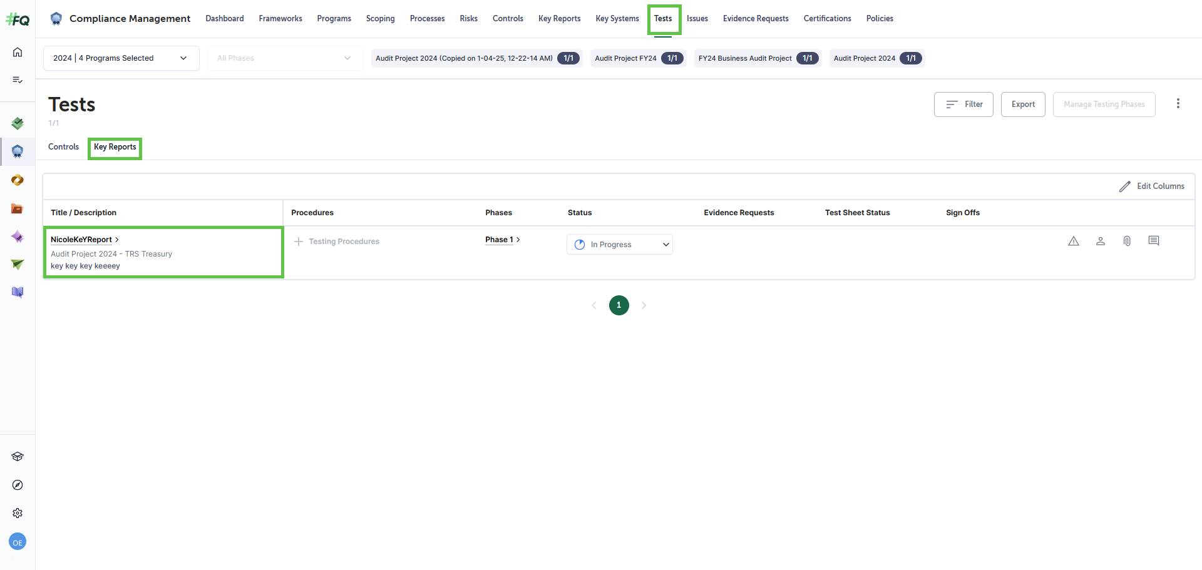Open the 2024 programs selection dropdown
1202x570 pixels.
click(x=121, y=58)
